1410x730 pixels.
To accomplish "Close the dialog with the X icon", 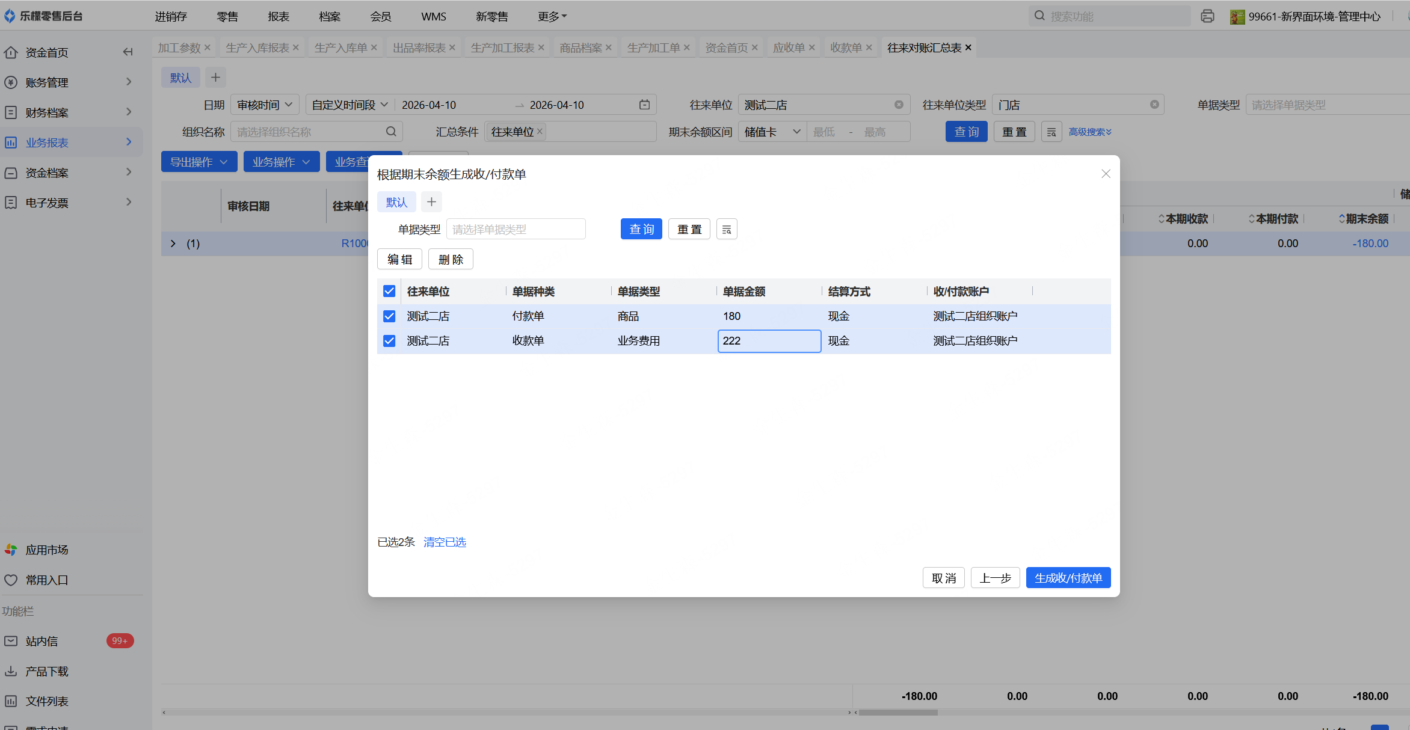I will click(x=1106, y=174).
